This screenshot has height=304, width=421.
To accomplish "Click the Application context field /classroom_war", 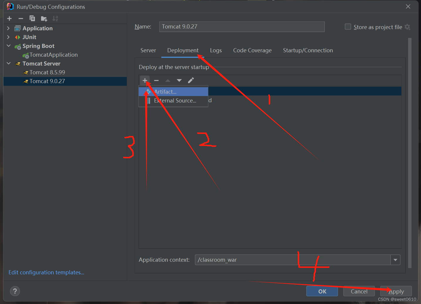I will click(293, 260).
